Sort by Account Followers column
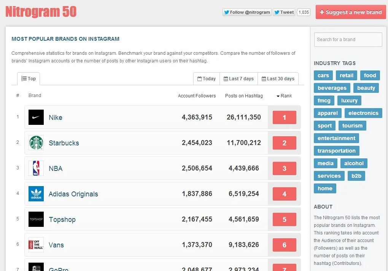The width and height of the screenshot is (388, 271). [x=197, y=96]
